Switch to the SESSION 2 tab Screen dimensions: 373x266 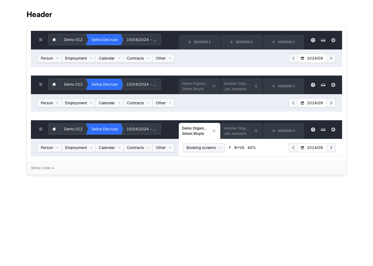point(241,42)
